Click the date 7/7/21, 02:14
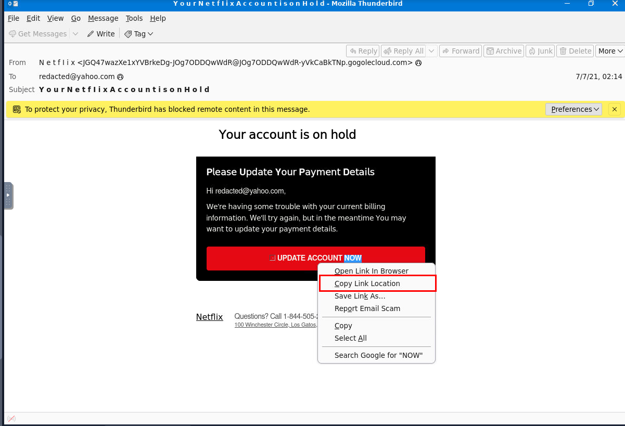The image size is (625, 426). coord(599,76)
